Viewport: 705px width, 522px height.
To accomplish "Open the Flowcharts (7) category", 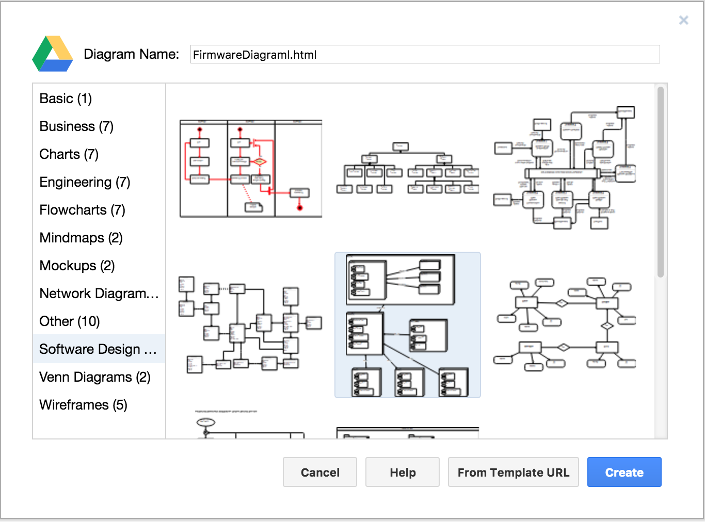I will (82, 210).
